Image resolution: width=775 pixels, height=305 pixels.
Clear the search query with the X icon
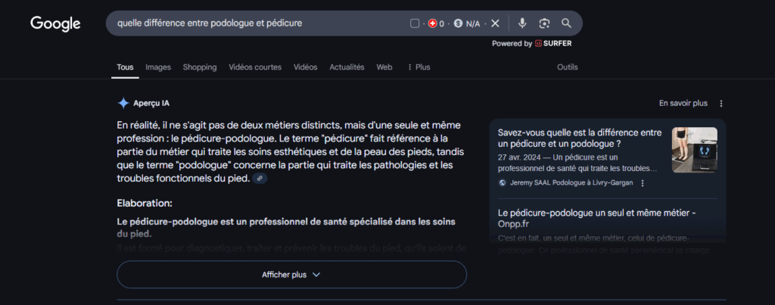coord(495,23)
